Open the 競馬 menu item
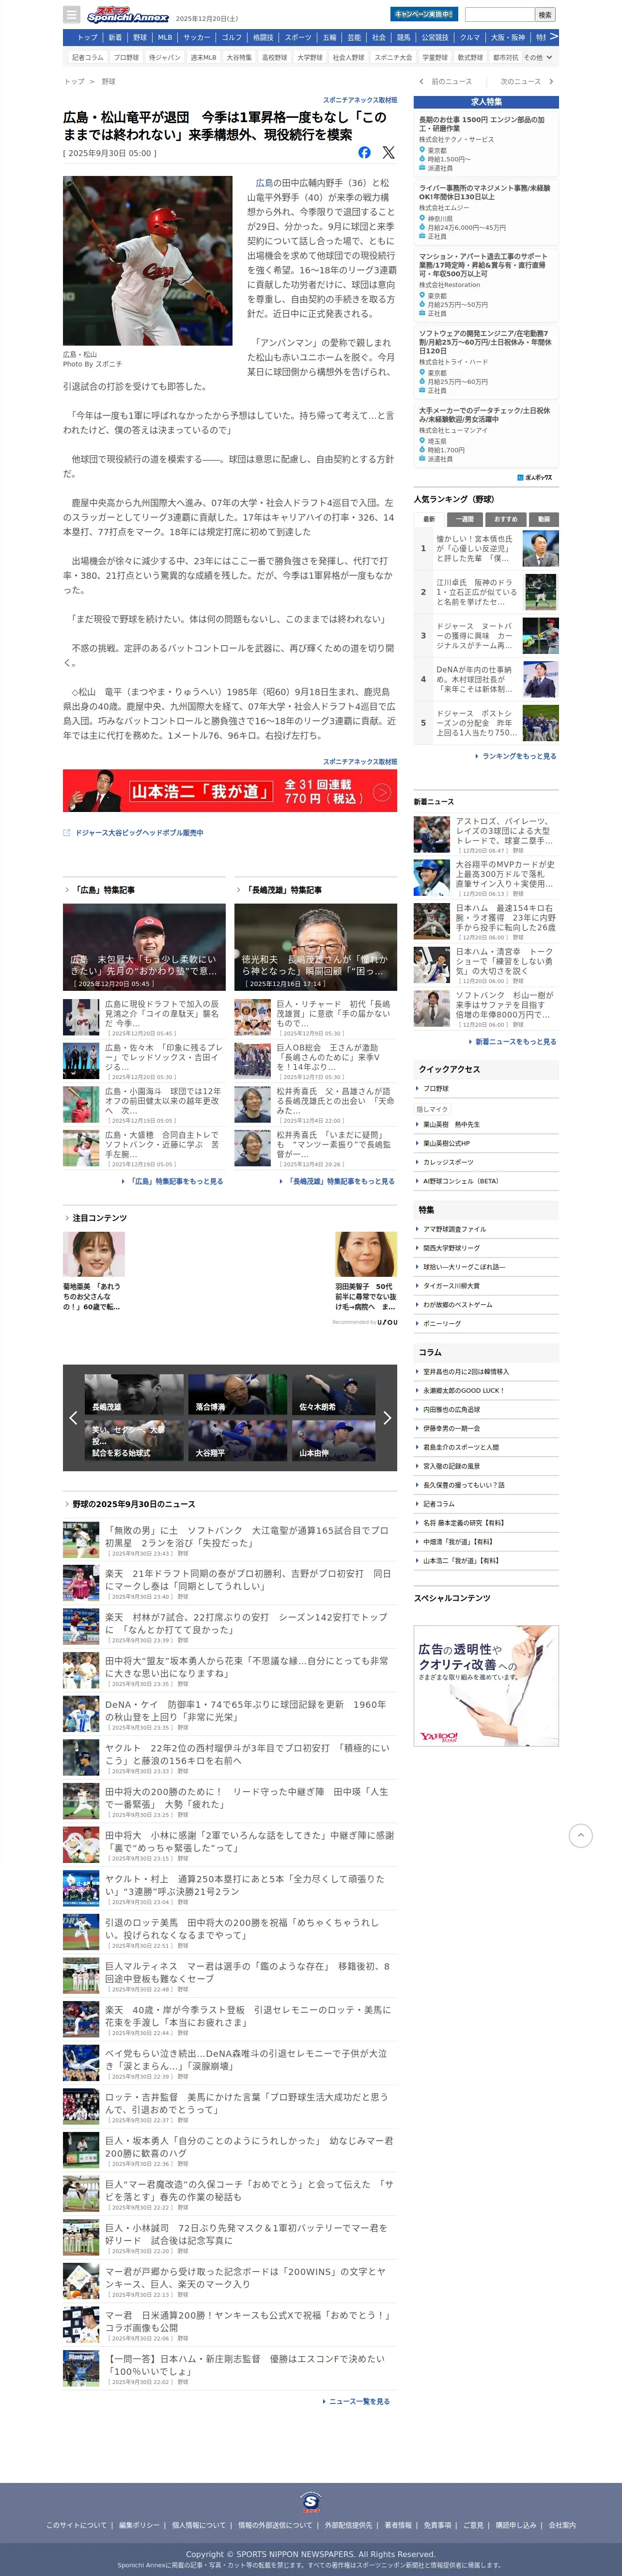The height and width of the screenshot is (2576, 622). (x=404, y=37)
